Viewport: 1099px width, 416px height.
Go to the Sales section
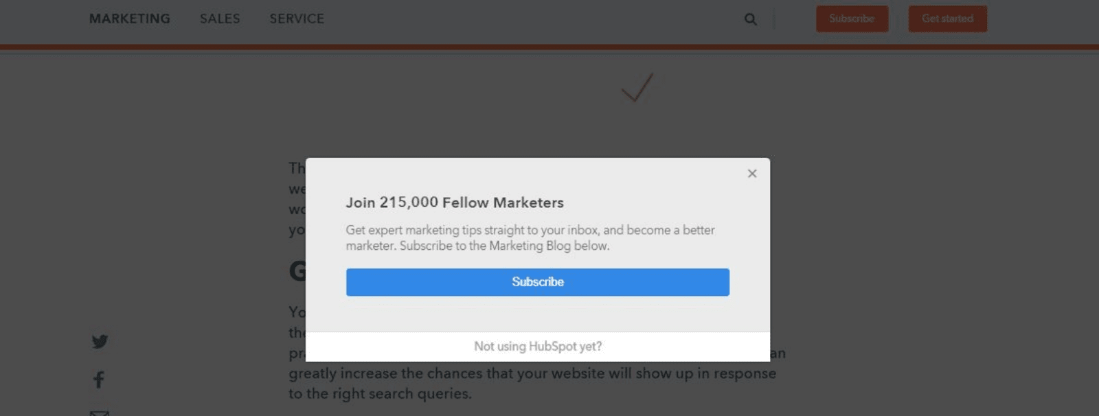click(x=220, y=19)
